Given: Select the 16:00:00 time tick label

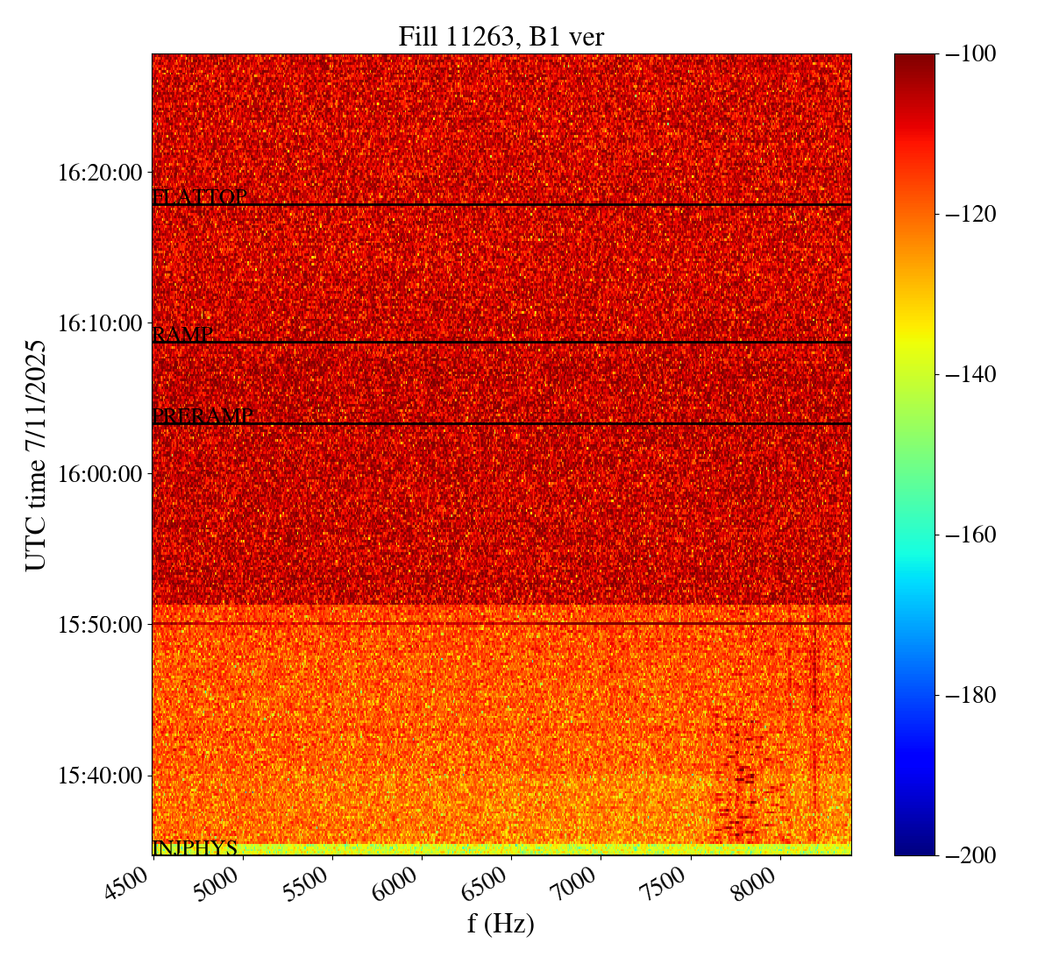Looking at the screenshot, I should pyautogui.click(x=99, y=474).
